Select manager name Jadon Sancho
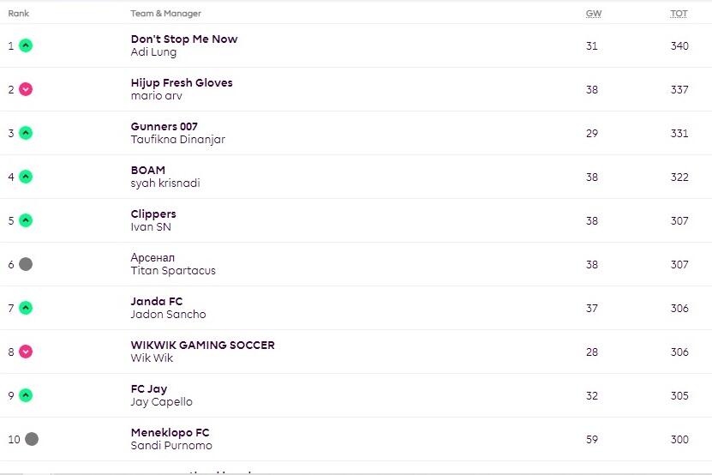 point(168,315)
